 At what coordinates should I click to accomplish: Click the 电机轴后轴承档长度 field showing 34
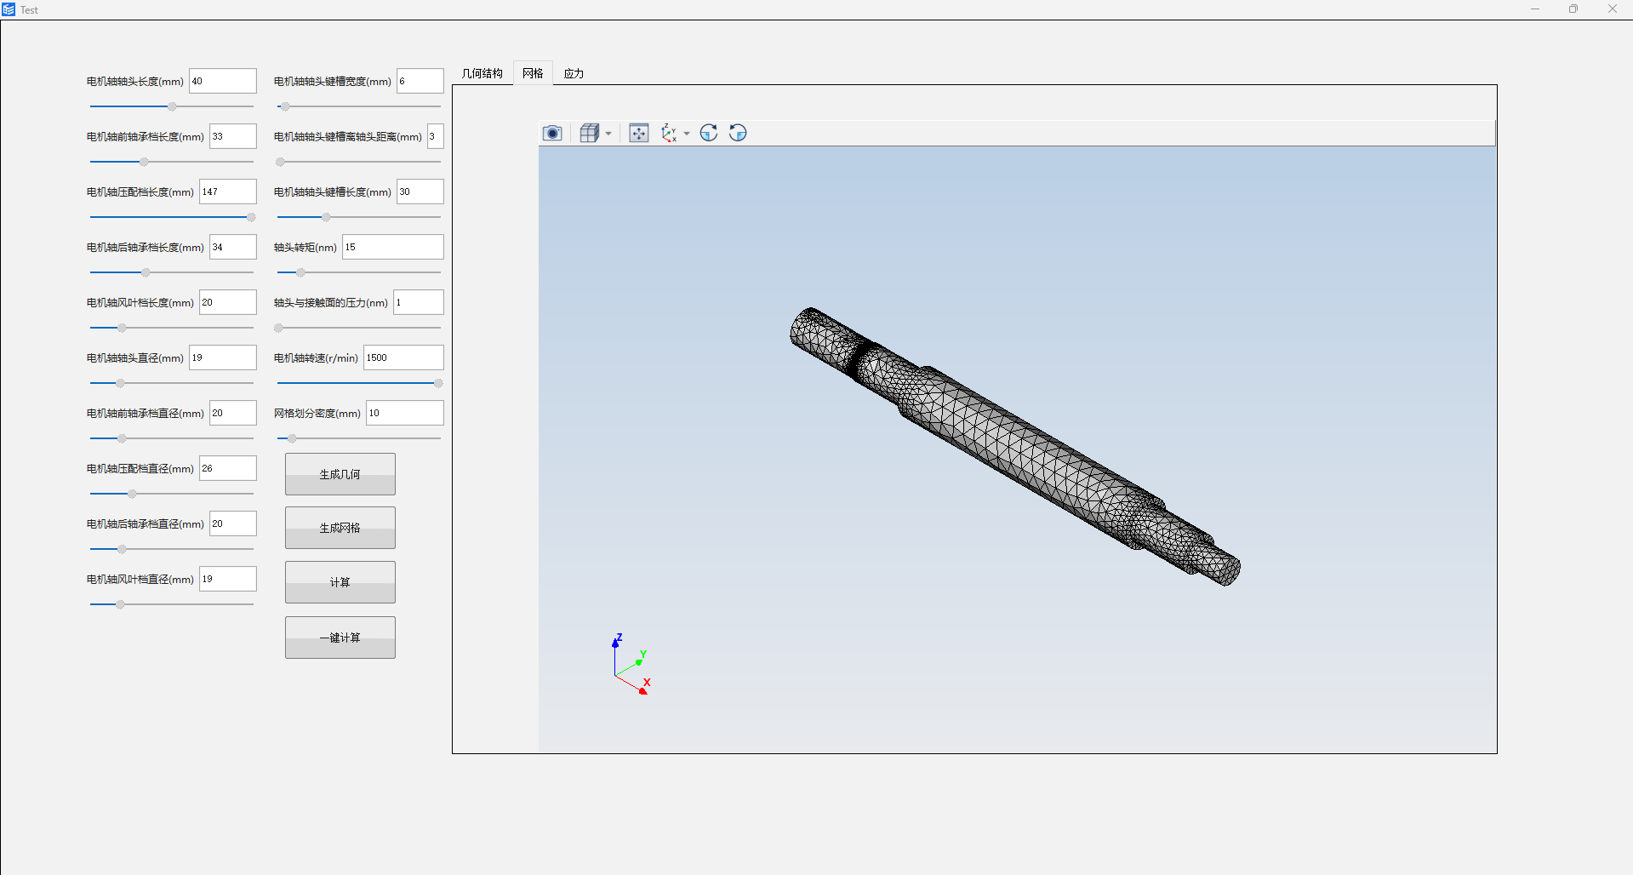(x=233, y=247)
